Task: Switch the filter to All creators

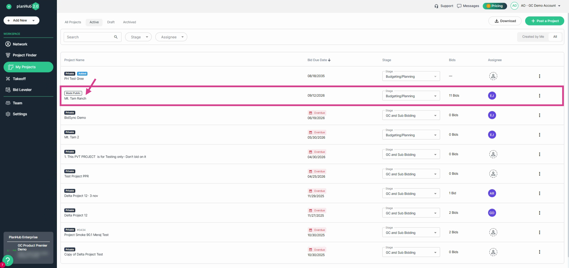Action: [x=555, y=37]
